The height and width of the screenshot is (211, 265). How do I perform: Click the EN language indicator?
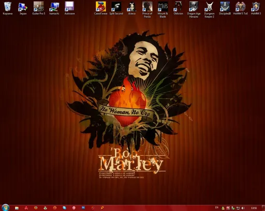click(x=217, y=208)
